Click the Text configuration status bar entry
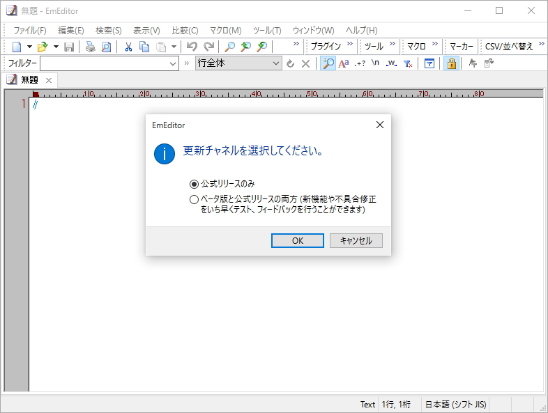This screenshot has height=413, width=548. [367, 405]
